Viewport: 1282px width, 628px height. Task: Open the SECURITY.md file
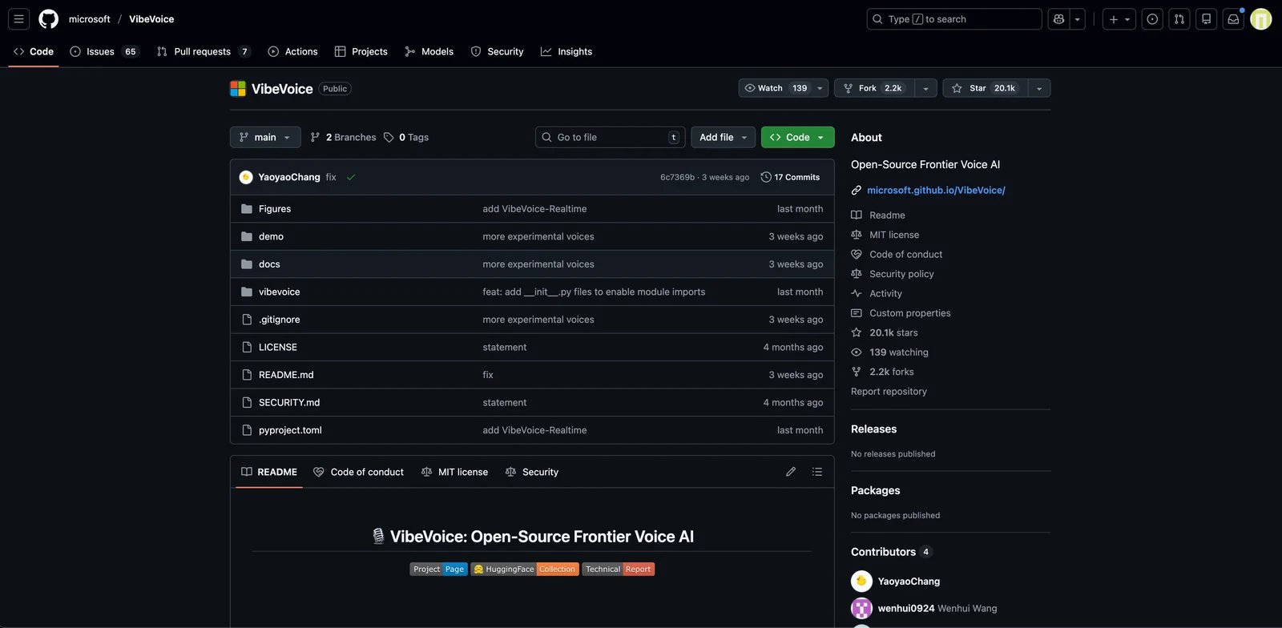point(289,402)
